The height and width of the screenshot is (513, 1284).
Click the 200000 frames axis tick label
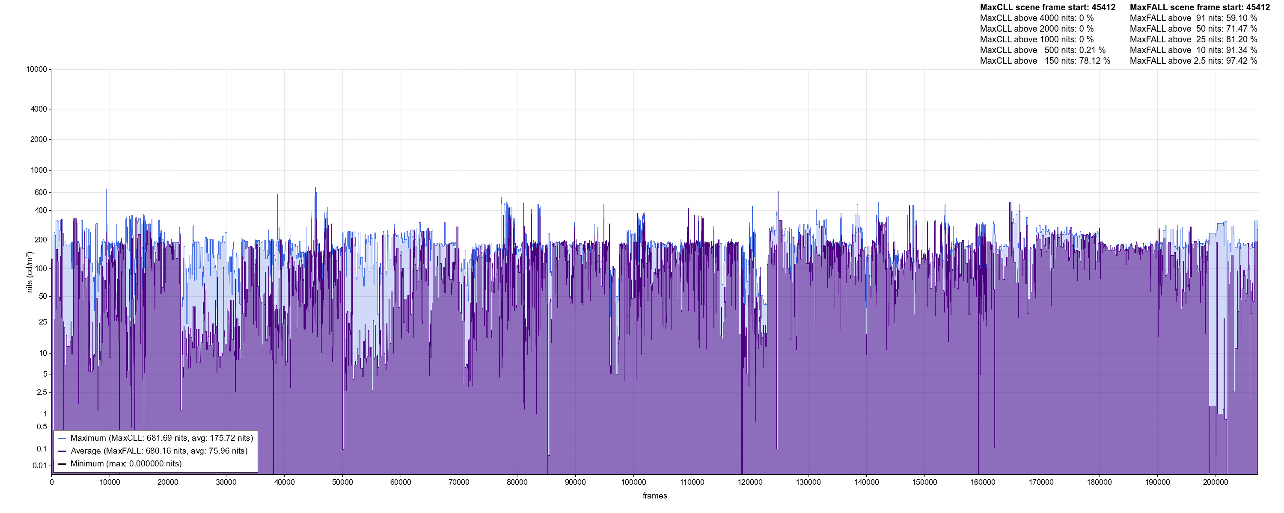click(x=1216, y=482)
